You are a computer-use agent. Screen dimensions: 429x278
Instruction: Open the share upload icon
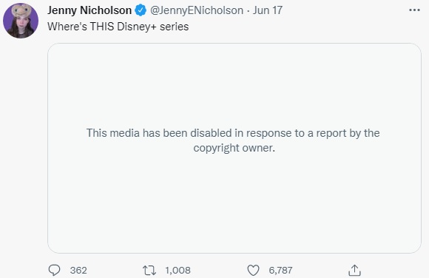click(354, 270)
